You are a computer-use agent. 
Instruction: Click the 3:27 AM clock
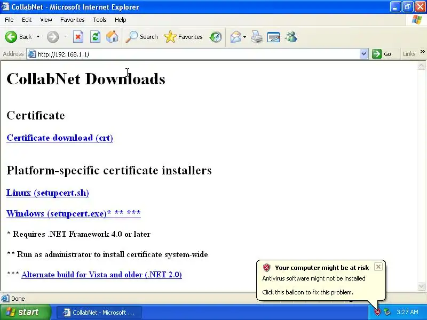pos(407,312)
